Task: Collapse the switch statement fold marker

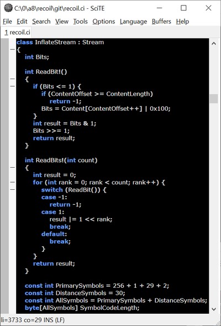Action: [13, 190]
